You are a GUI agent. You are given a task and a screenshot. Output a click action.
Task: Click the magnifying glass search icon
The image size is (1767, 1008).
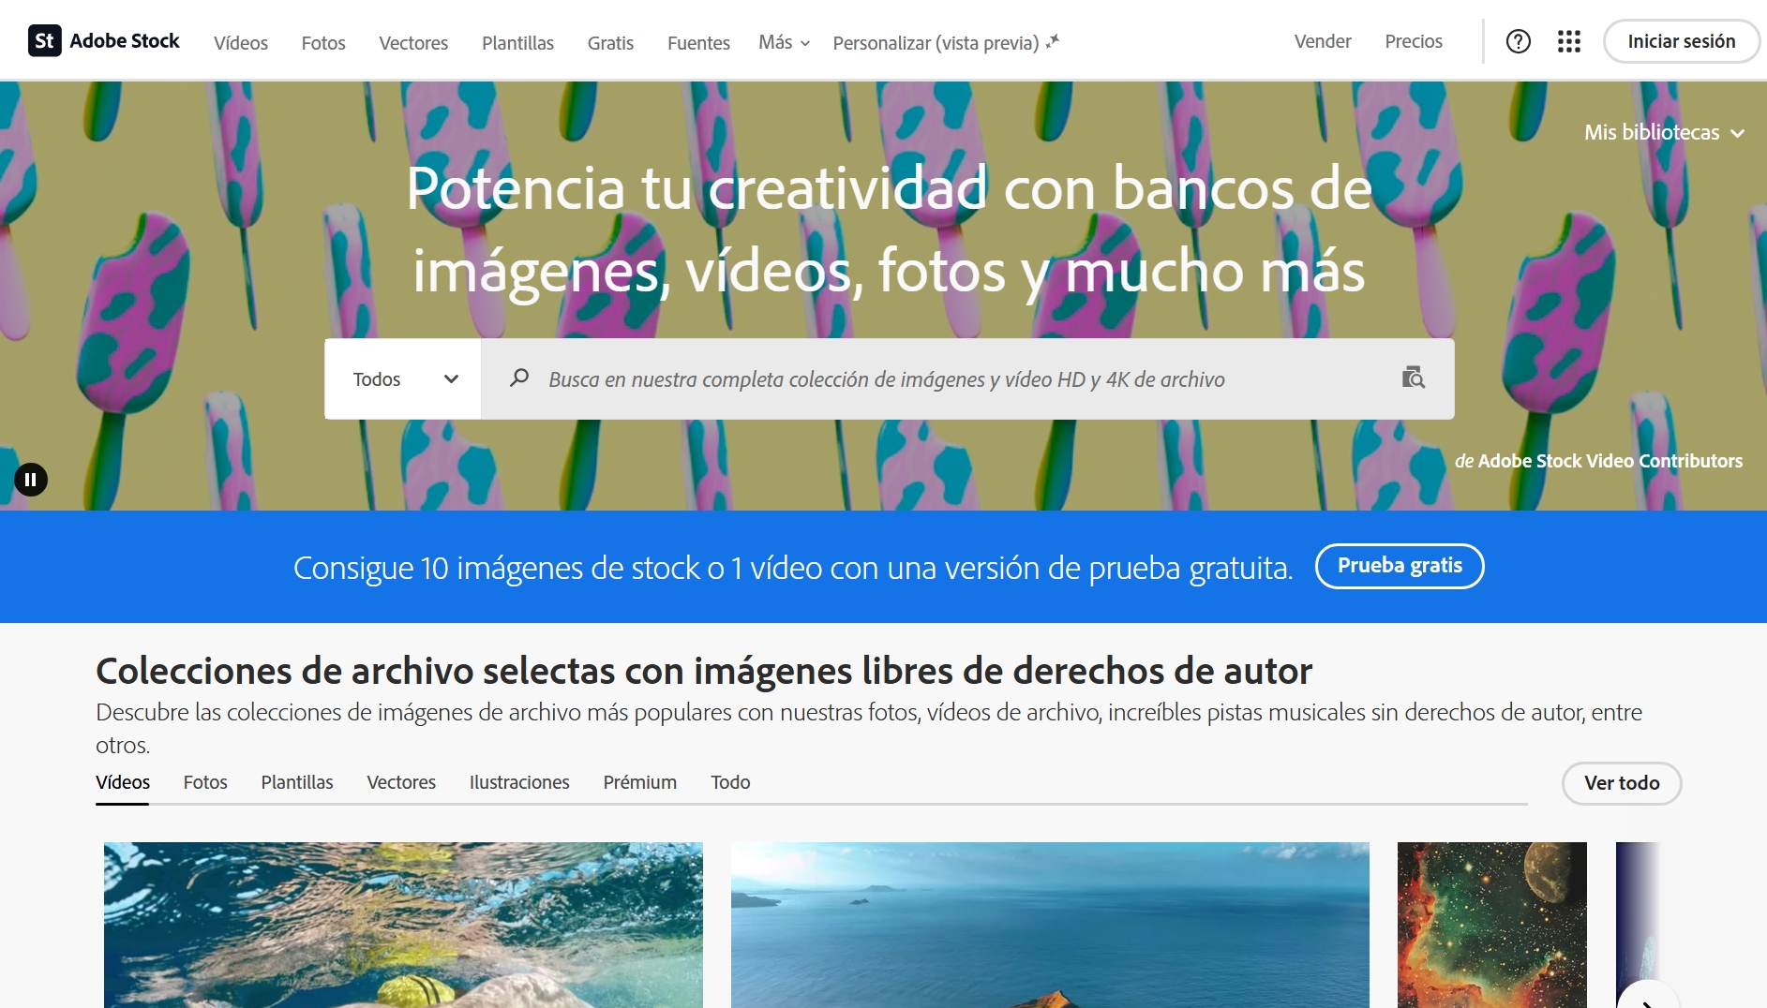coord(519,378)
